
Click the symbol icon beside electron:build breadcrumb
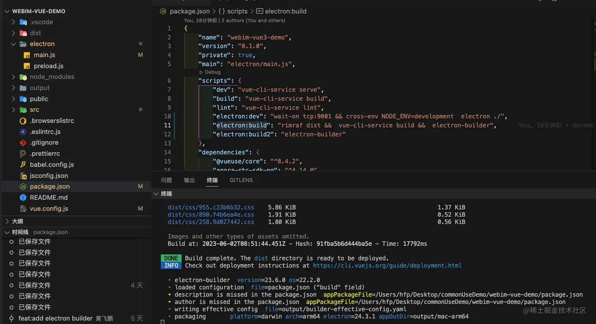click(259, 11)
